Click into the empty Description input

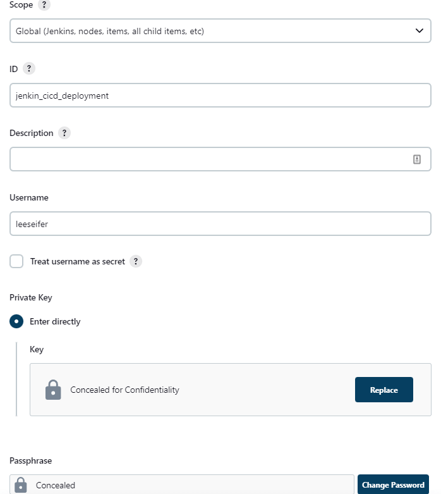click(208, 159)
